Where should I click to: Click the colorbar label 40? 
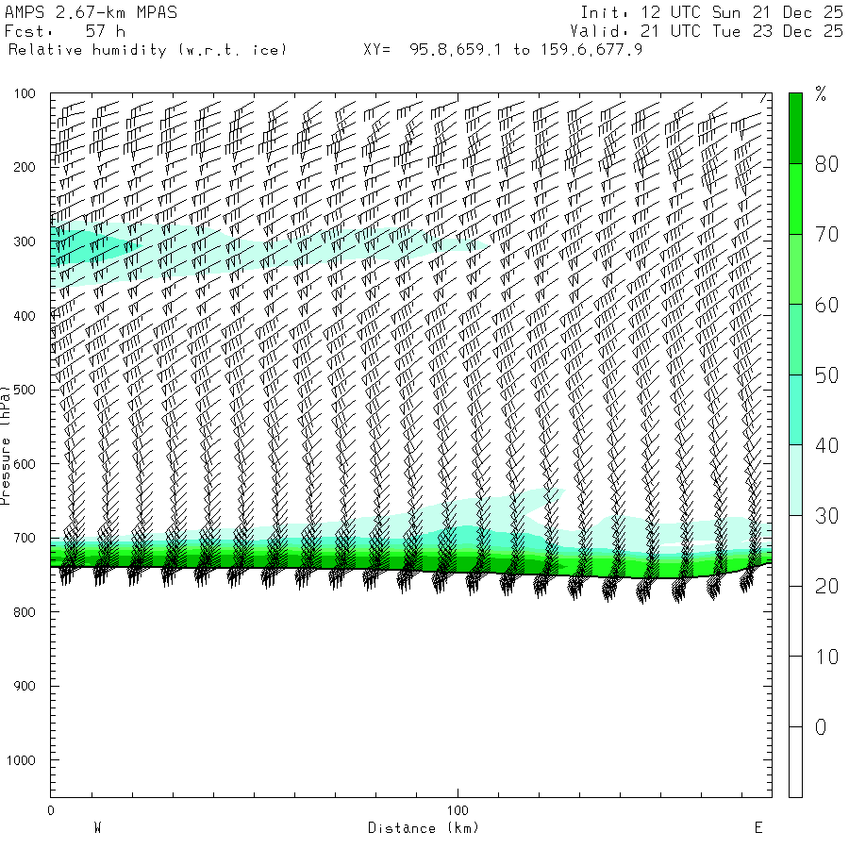click(x=826, y=445)
